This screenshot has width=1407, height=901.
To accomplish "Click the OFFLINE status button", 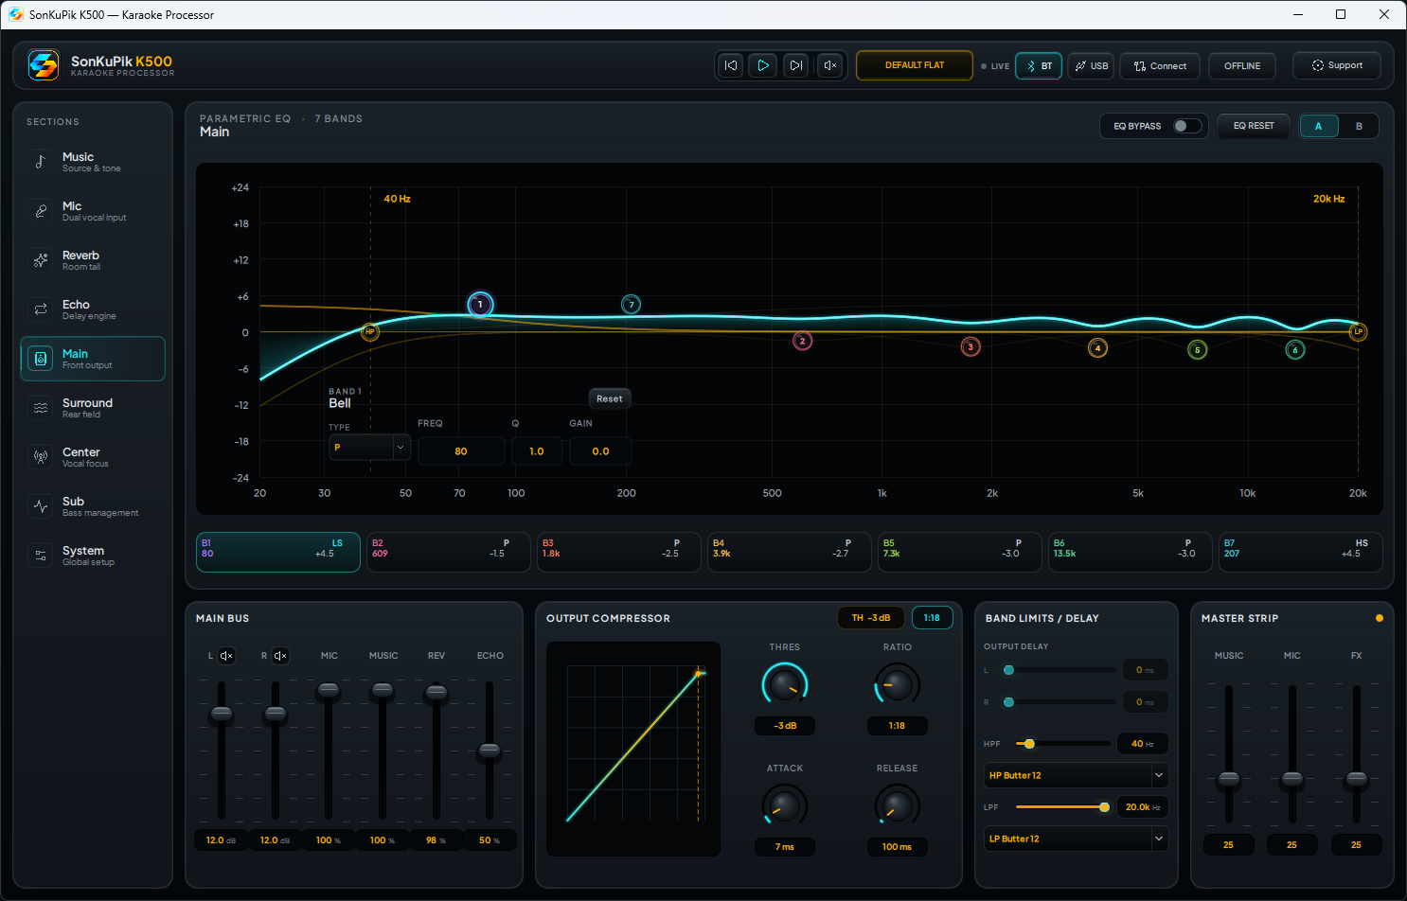I will 1242,66.
